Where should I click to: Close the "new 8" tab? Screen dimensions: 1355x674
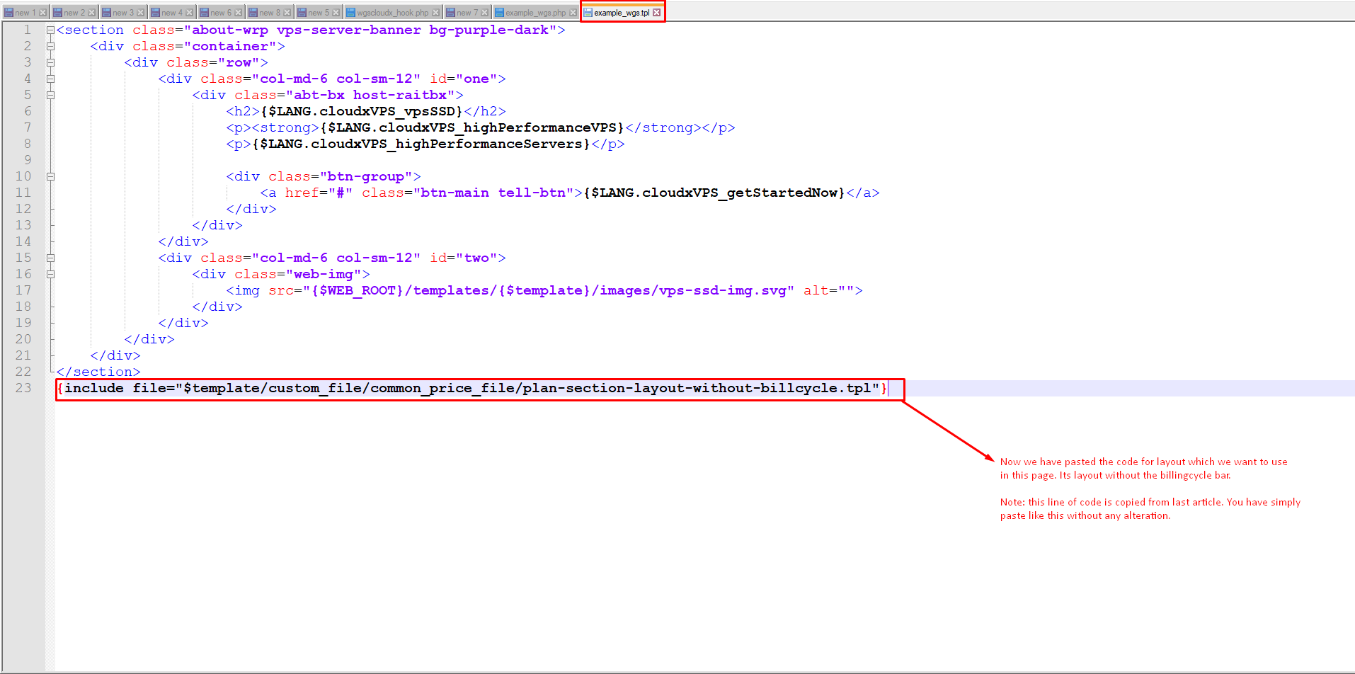287,13
